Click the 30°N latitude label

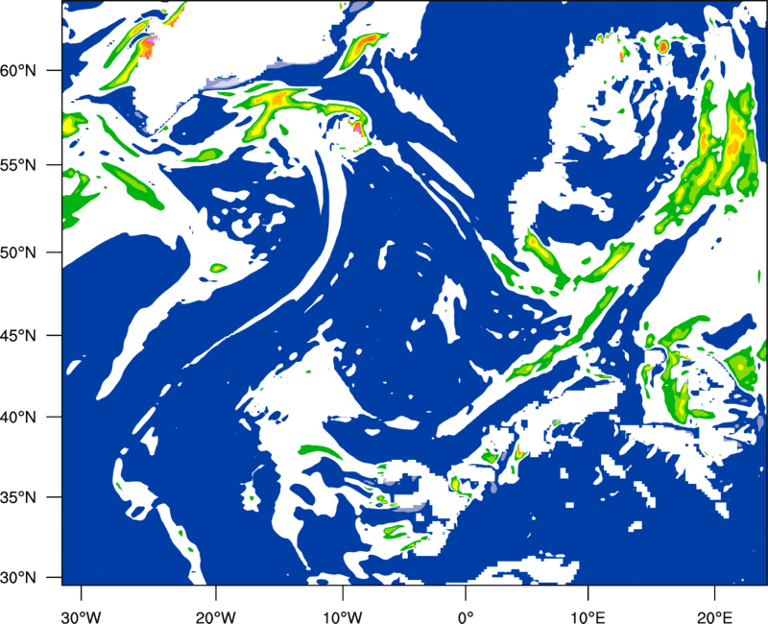[x=18, y=578]
